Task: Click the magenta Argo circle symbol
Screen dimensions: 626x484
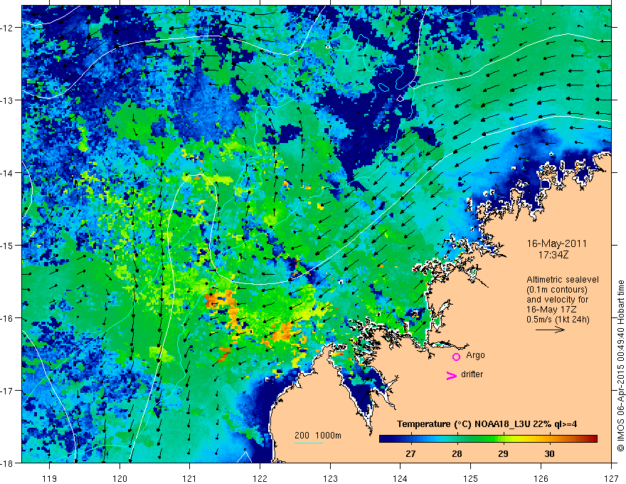Action: pos(456,357)
